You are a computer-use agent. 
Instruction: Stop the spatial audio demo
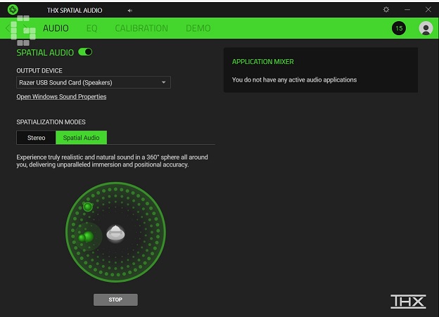pyautogui.click(x=115, y=299)
